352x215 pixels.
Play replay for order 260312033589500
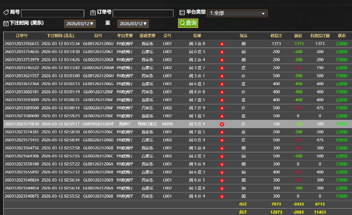click(222, 108)
